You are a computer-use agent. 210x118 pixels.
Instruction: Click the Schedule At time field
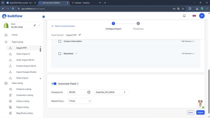click(x=76, y=92)
